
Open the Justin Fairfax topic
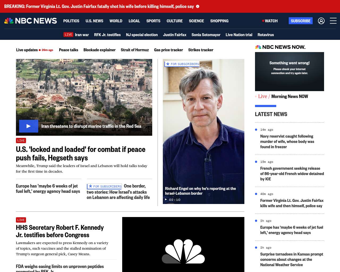click(175, 35)
